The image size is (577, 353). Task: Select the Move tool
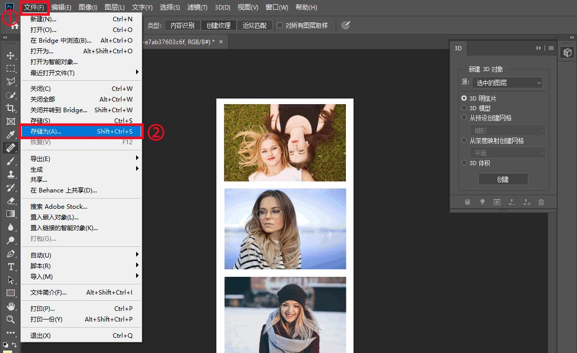(x=10, y=55)
